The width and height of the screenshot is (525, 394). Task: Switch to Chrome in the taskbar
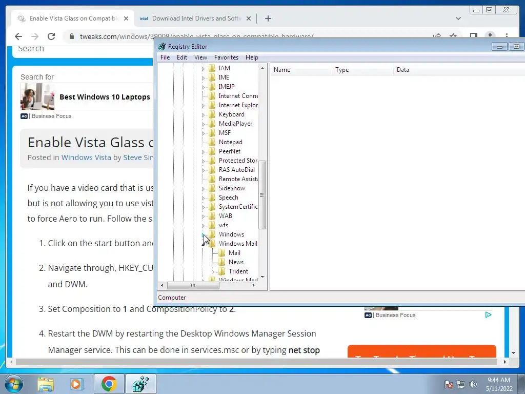click(x=109, y=384)
